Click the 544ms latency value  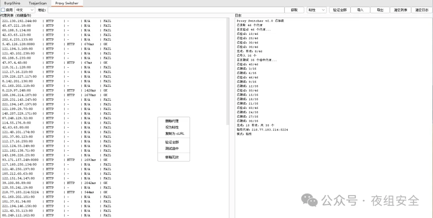[x=89, y=192]
